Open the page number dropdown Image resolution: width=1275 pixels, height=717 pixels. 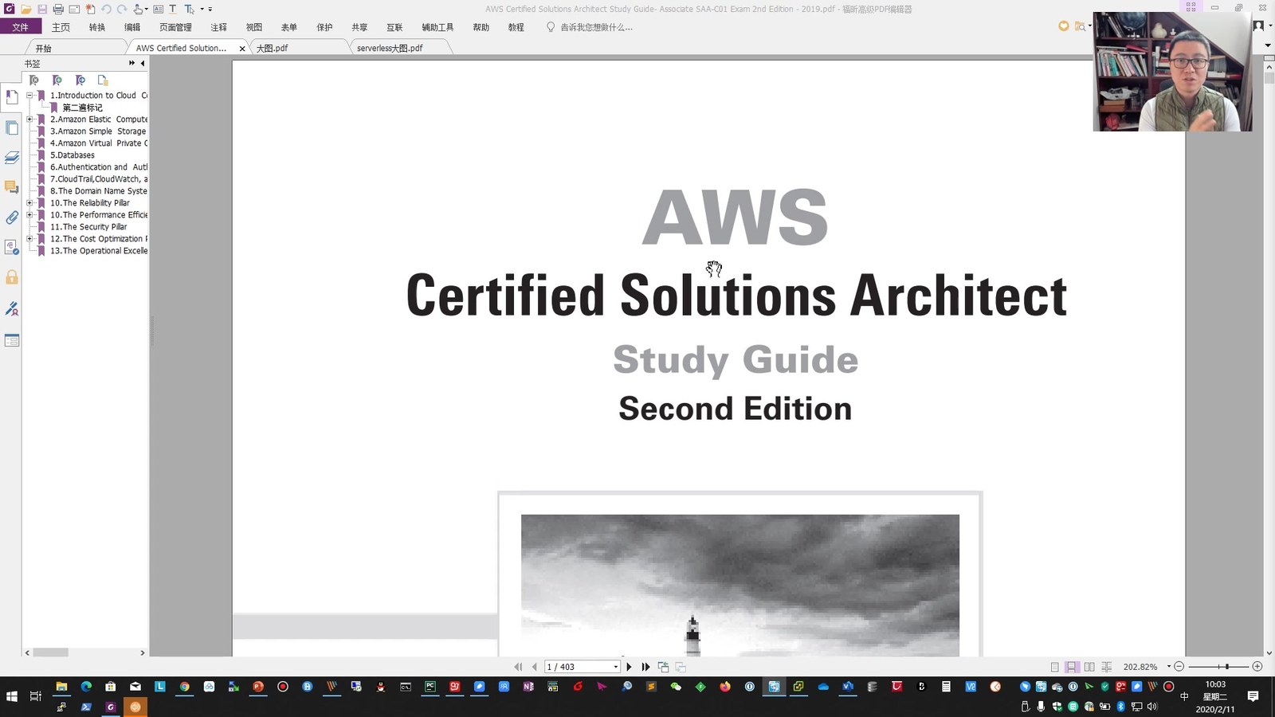[x=615, y=667]
